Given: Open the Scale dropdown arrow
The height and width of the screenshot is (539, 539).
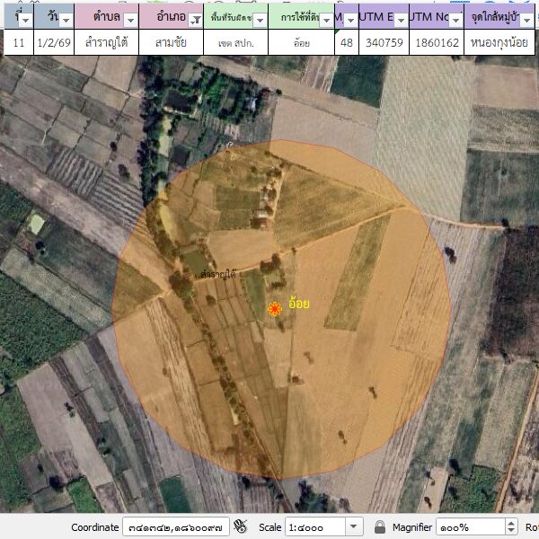Looking at the screenshot, I should 354,527.
